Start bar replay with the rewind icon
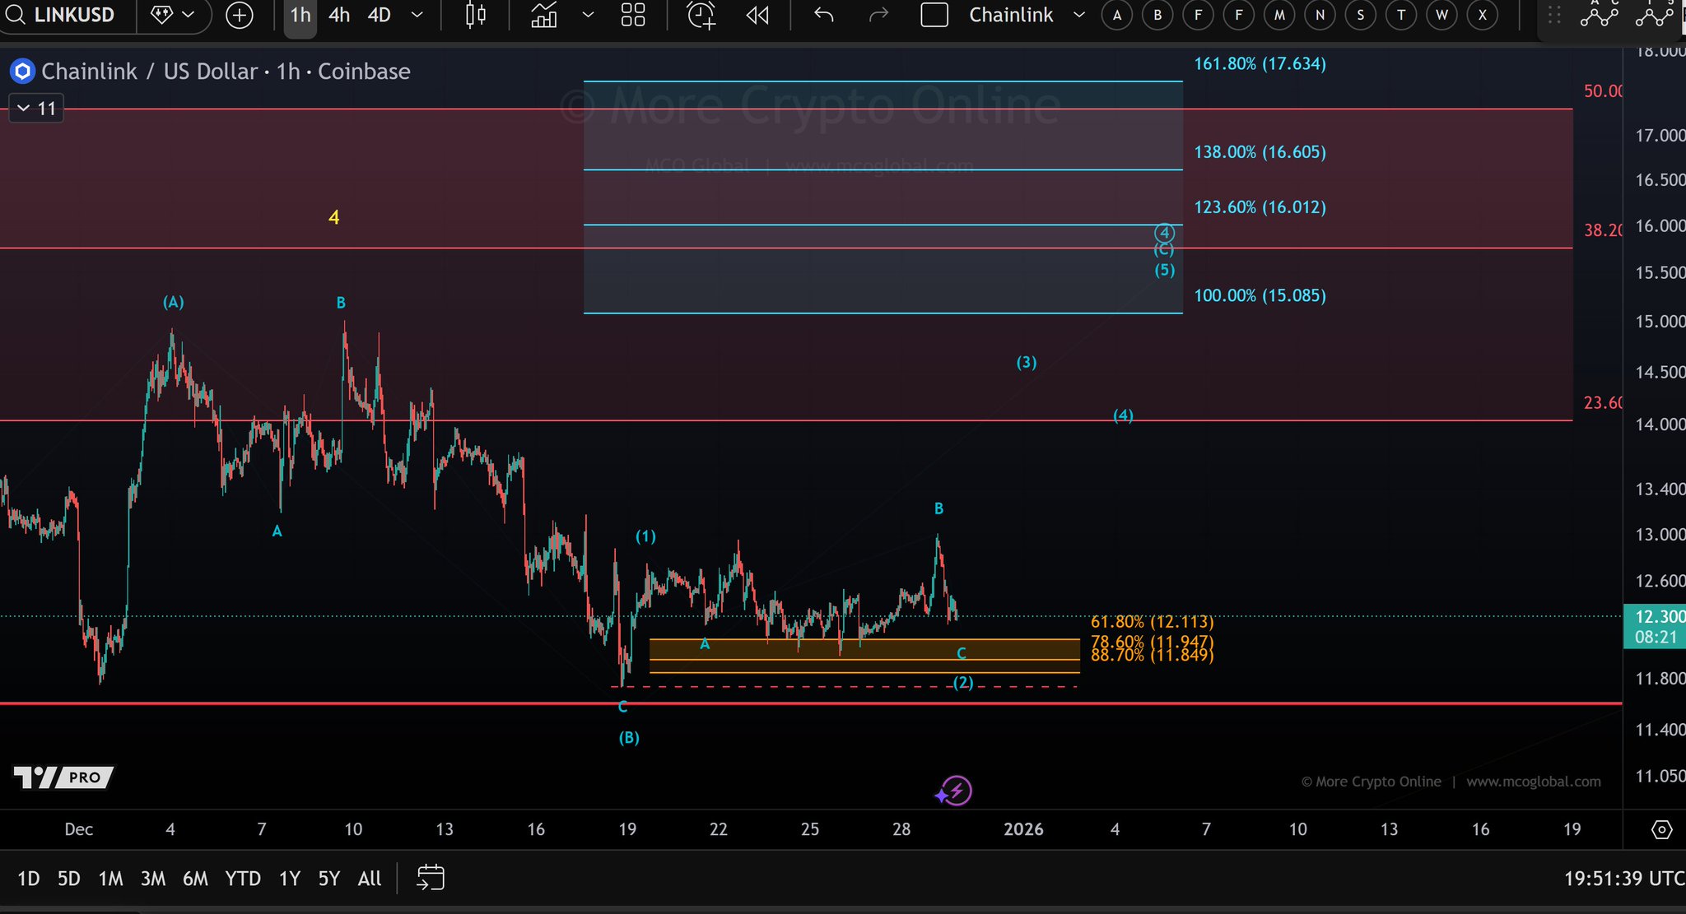The height and width of the screenshot is (914, 1686). (x=757, y=15)
